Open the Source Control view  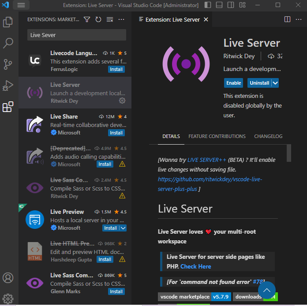click(x=8, y=64)
